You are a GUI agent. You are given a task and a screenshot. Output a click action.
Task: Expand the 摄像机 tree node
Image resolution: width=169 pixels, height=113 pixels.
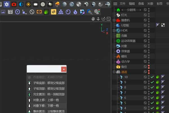tap(114, 20)
